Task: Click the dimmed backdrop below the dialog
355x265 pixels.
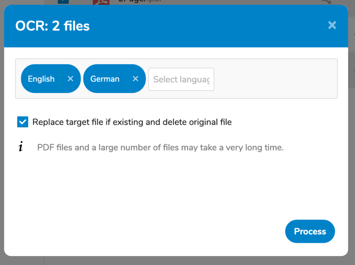Action: [173, 261]
